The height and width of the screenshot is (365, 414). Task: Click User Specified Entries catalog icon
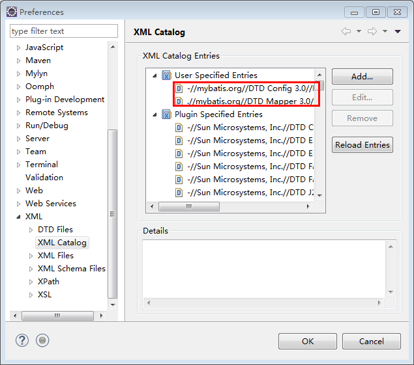pyautogui.click(x=166, y=75)
